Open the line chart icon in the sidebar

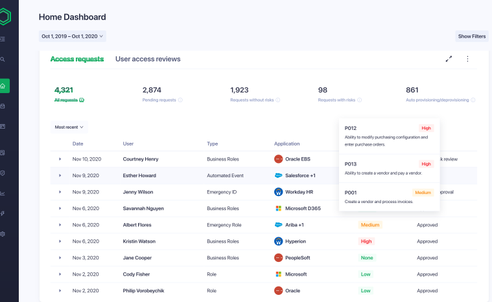(3, 193)
